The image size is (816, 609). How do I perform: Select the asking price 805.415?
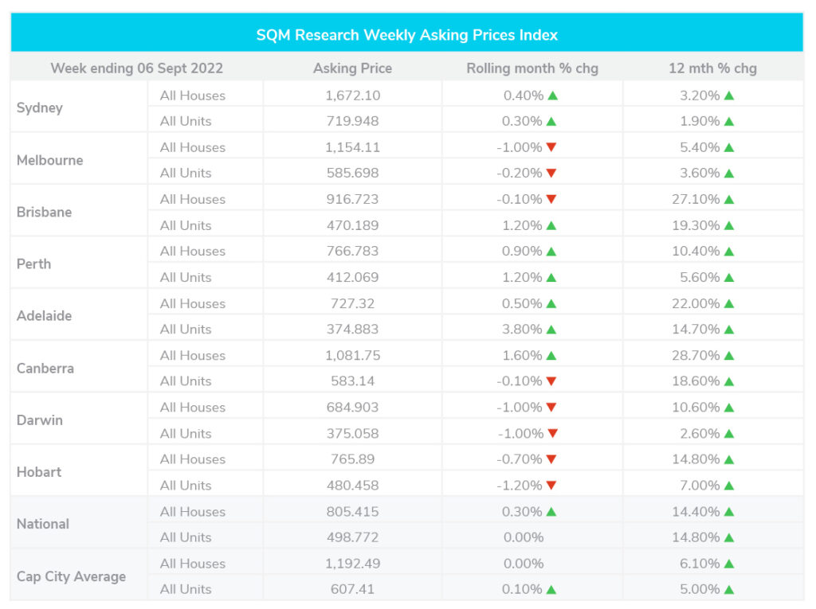click(353, 512)
